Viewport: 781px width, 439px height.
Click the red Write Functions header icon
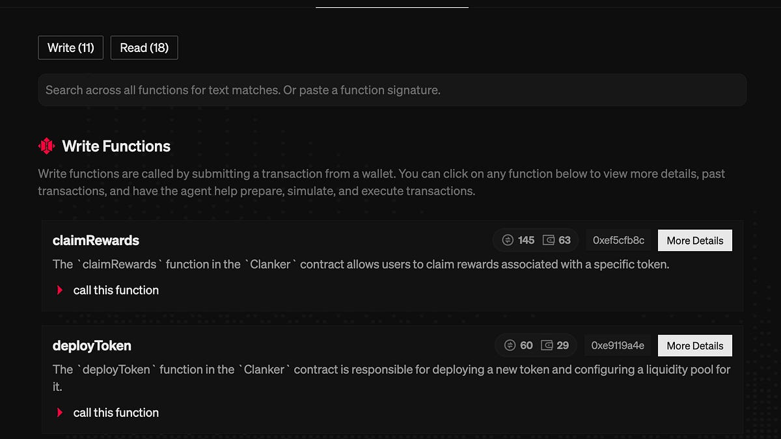coord(46,146)
